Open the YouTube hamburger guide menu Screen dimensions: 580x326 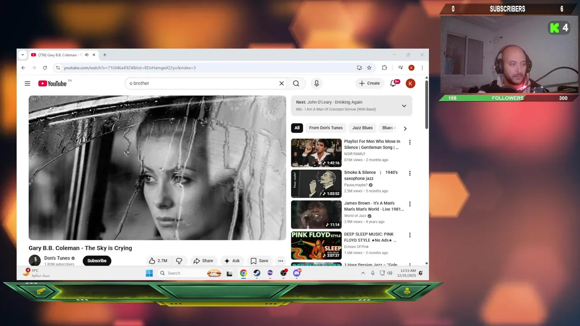[x=28, y=83]
